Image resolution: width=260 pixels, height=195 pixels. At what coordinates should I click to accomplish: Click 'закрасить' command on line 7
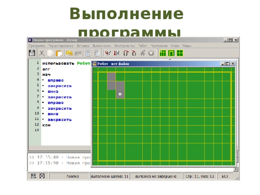pyautogui.click(x=60, y=97)
